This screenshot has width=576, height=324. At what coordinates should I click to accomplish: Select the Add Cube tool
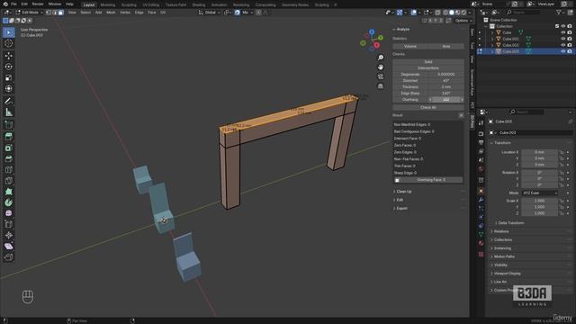tap(8, 124)
